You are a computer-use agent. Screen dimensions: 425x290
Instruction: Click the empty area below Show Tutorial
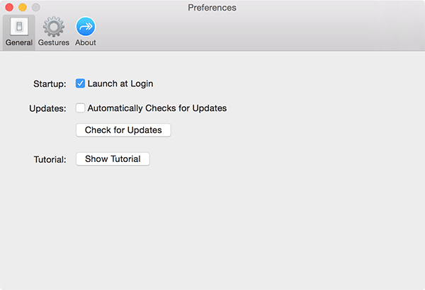[x=212, y=226]
